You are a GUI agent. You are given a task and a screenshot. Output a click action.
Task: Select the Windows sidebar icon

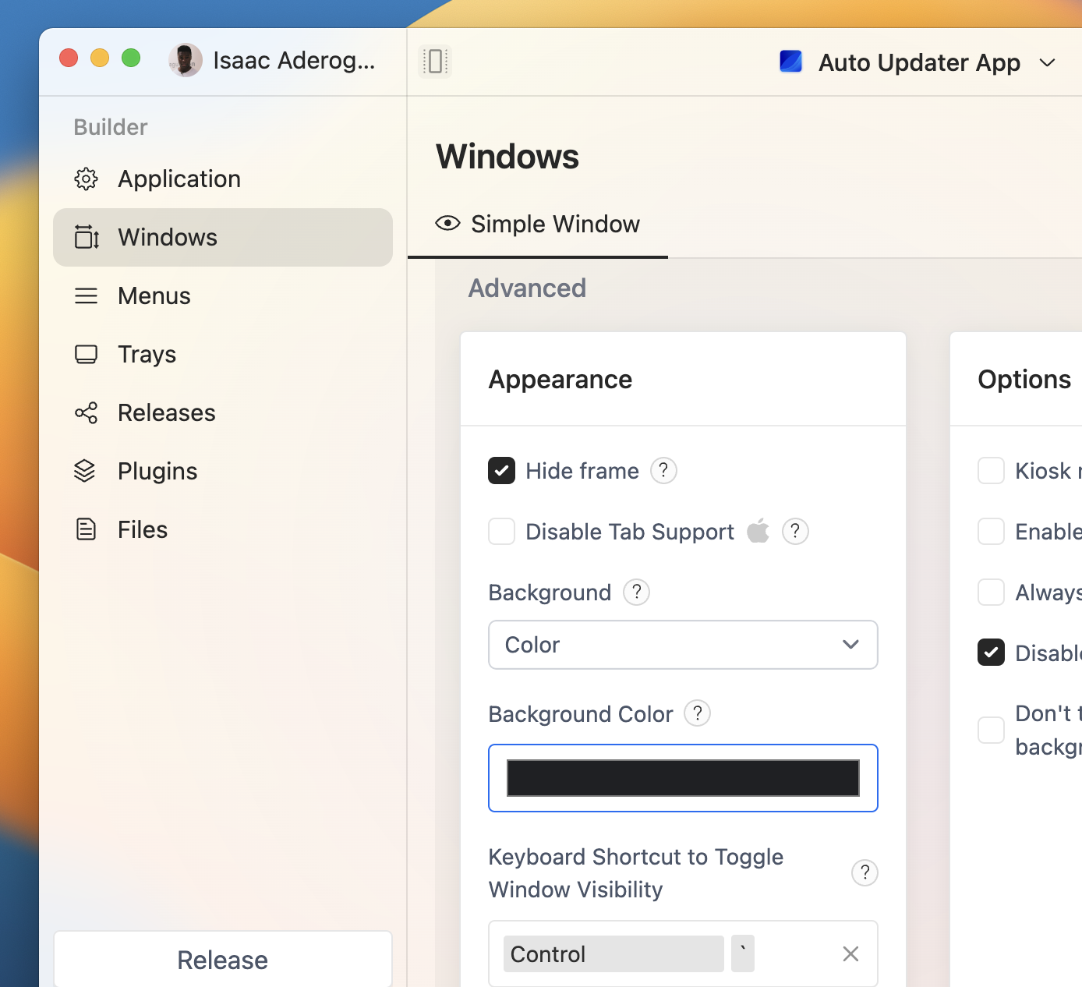coord(86,237)
